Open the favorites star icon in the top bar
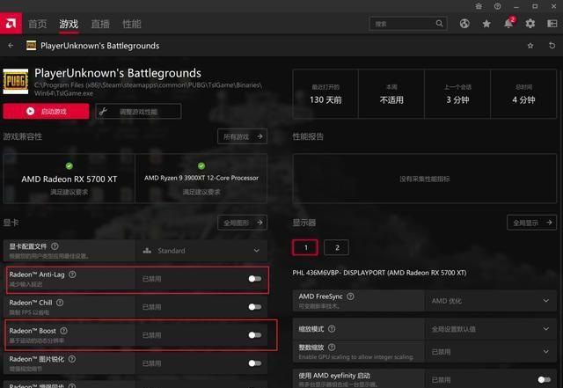The image size is (563, 388). (486, 24)
